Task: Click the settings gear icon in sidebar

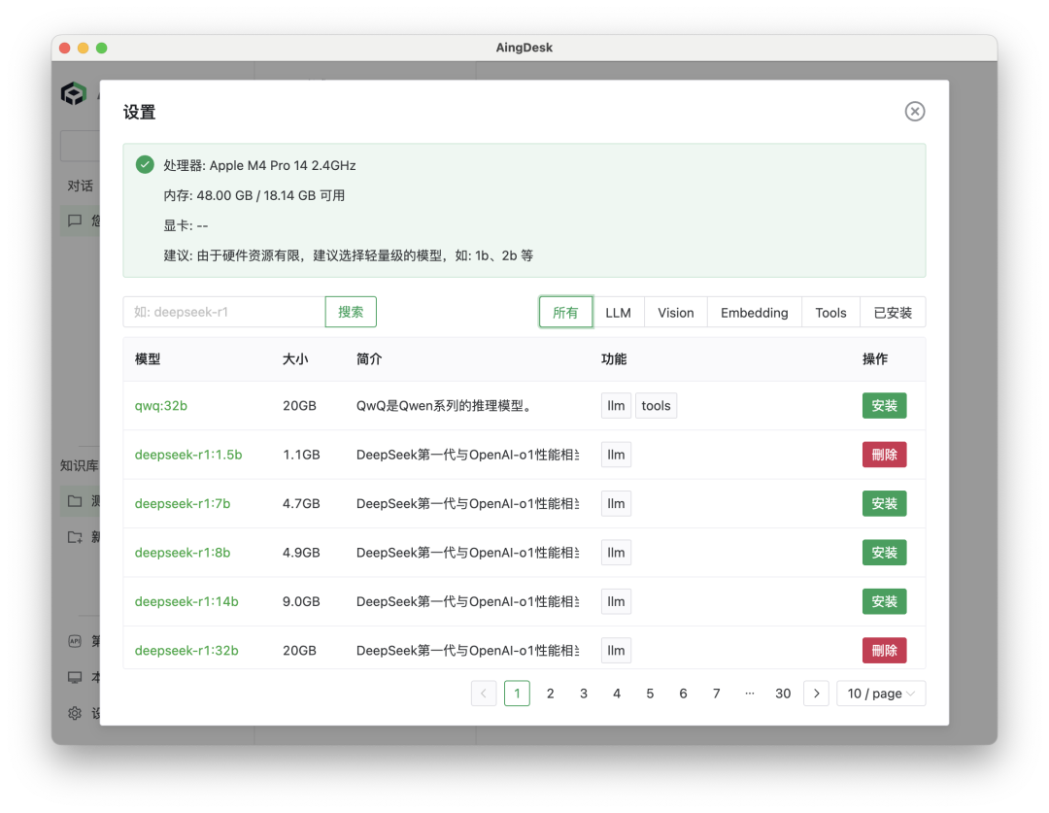Action: 75,713
